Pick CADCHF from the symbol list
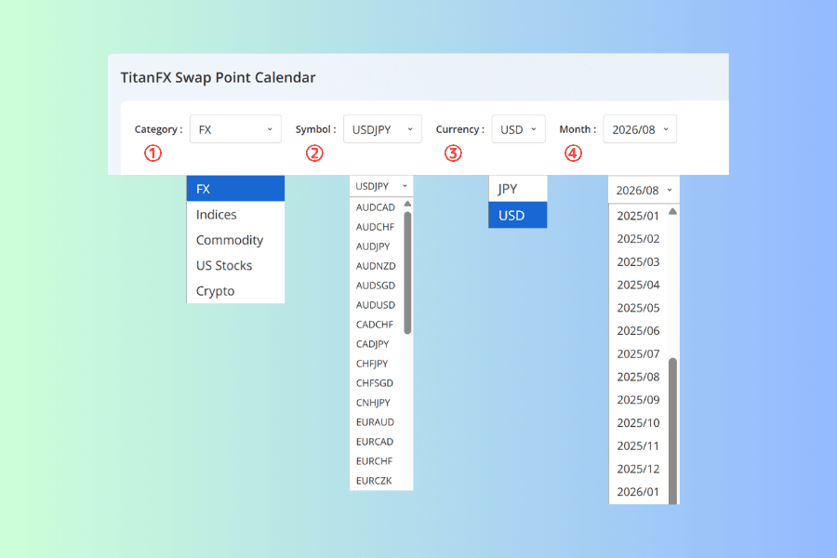The width and height of the screenshot is (837, 558). pos(377,325)
